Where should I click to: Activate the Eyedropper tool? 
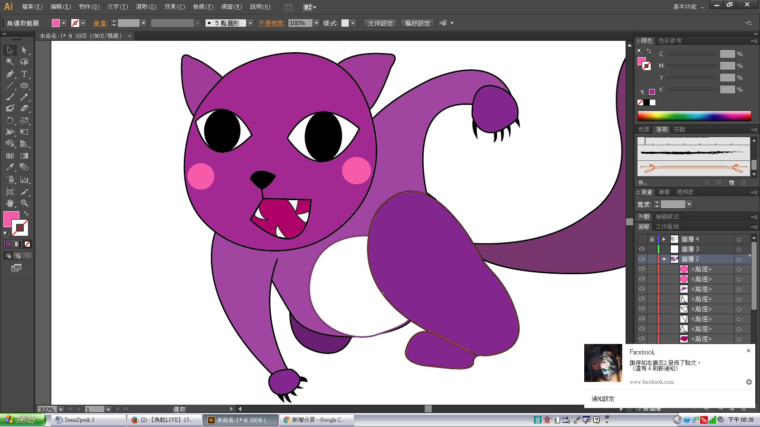(x=10, y=167)
